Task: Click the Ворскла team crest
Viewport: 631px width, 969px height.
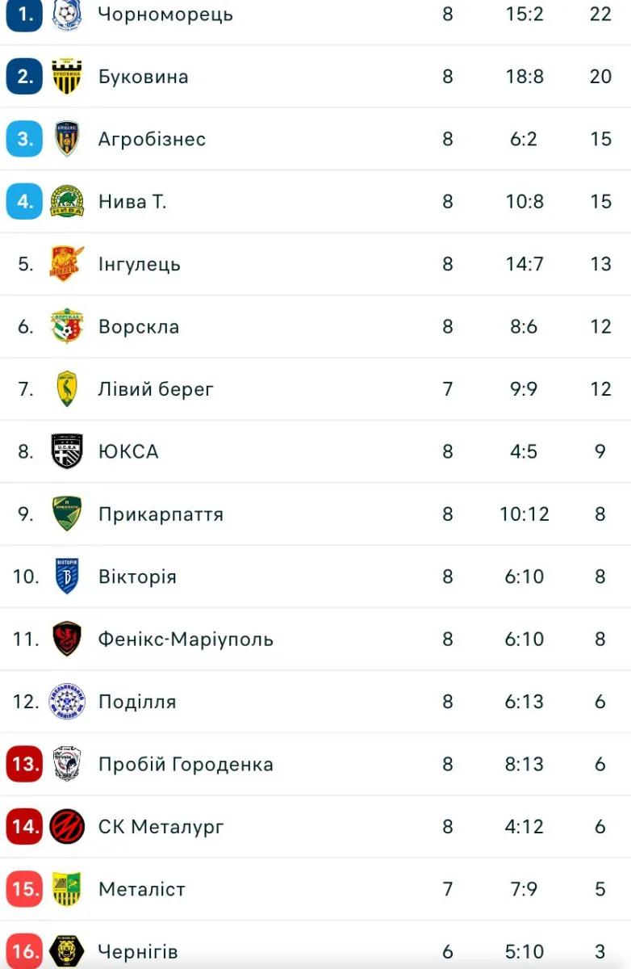Action: pos(67,326)
